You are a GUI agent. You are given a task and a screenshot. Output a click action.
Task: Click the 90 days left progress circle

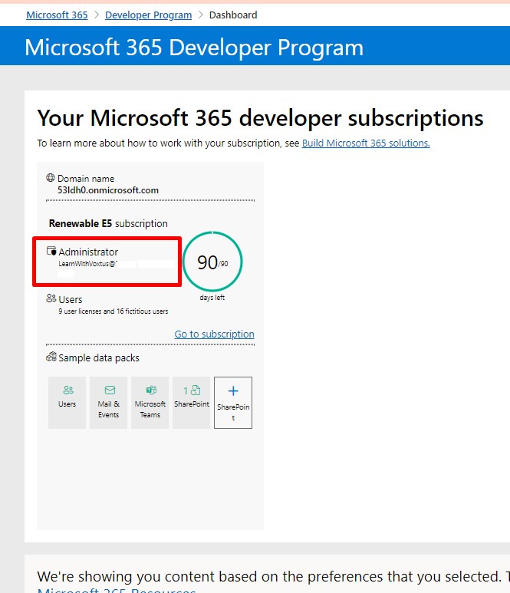point(212,262)
